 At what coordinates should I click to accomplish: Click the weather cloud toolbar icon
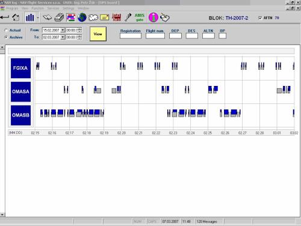(93, 17)
